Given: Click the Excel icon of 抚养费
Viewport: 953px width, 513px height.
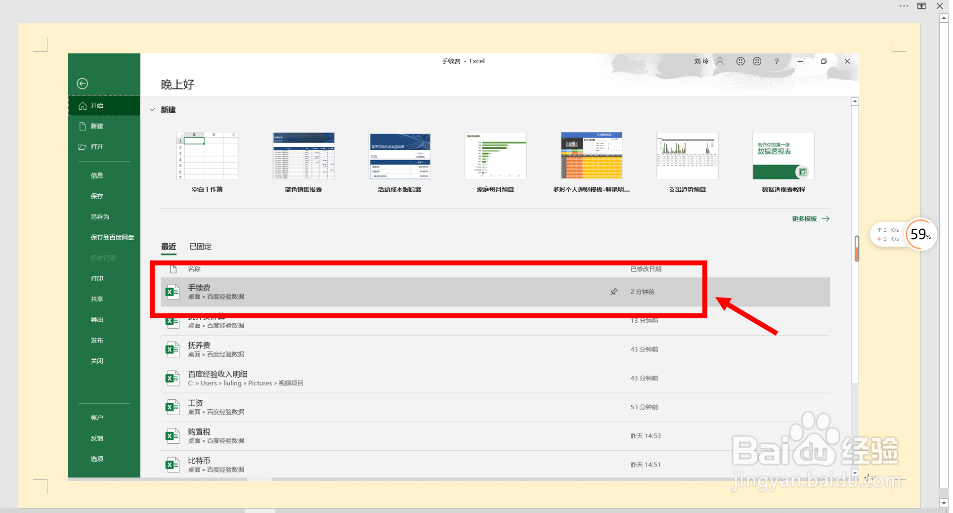Looking at the screenshot, I should (172, 350).
